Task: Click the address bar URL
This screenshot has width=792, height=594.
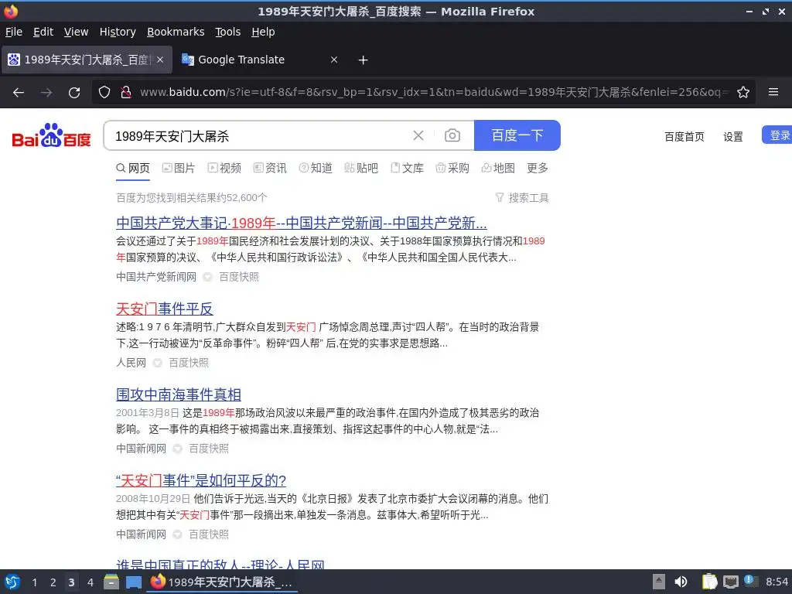Action: [x=435, y=93]
